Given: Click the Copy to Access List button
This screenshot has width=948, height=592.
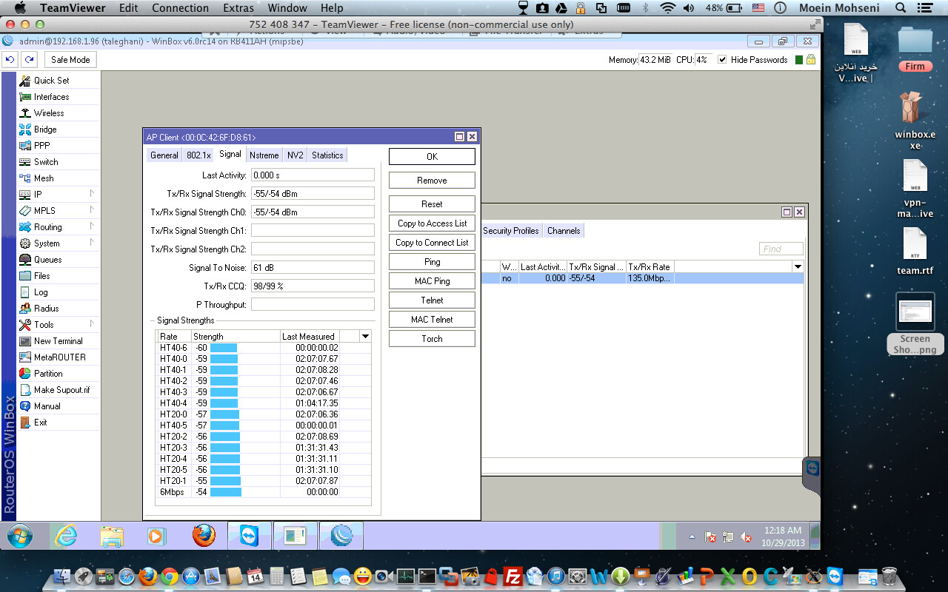Looking at the screenshot, I should point(432,223).
